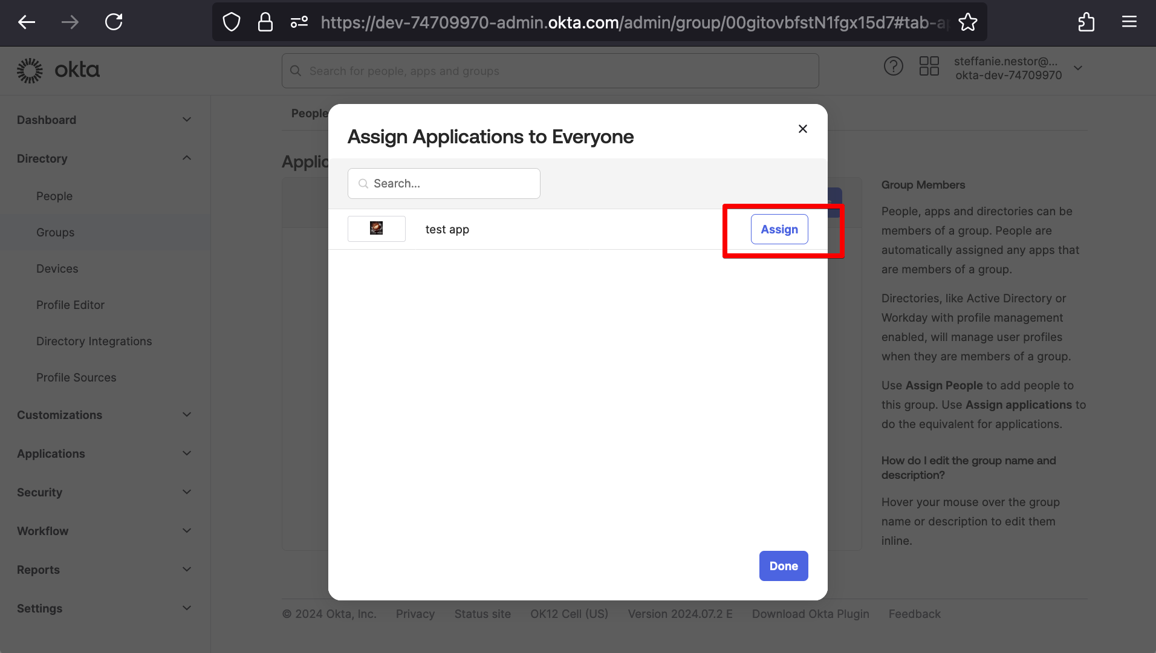Screen dimensions: 1156x653
Task: Click the Feedback footer link
Action: [x=914, y=614]
